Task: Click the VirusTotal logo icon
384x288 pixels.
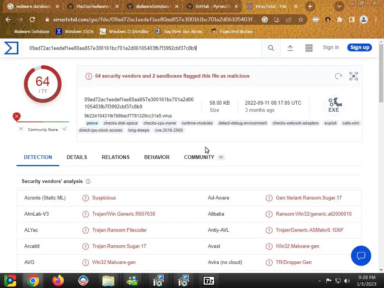Action: tap(11, 48)
